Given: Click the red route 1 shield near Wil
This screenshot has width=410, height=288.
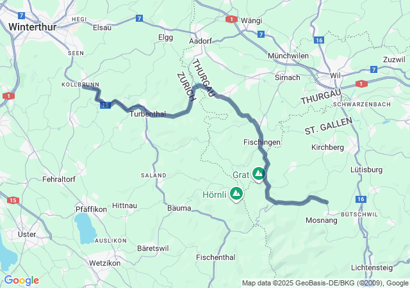Looking at the screenshot, I should [361, 84].
